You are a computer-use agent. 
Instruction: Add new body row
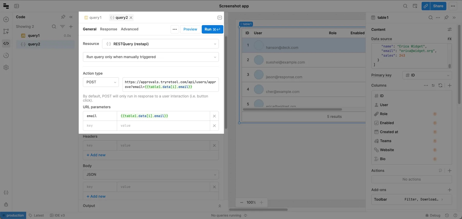click(x=96, y=196)
